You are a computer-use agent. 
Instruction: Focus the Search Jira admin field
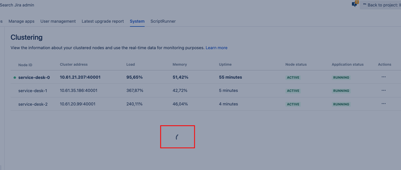coord(17,5)
